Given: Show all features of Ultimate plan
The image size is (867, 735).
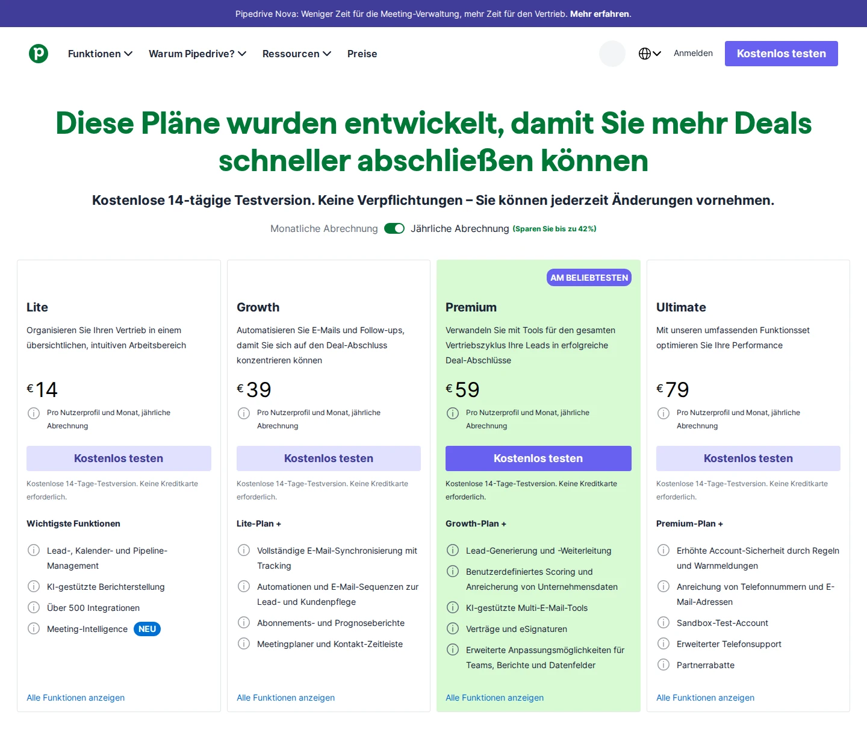Looking at the screenshot, I should (x=706, y=698).
